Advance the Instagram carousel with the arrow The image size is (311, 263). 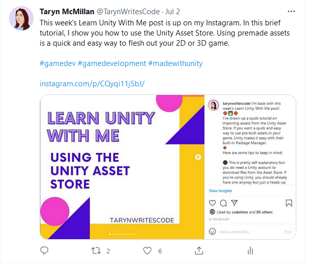198,157
